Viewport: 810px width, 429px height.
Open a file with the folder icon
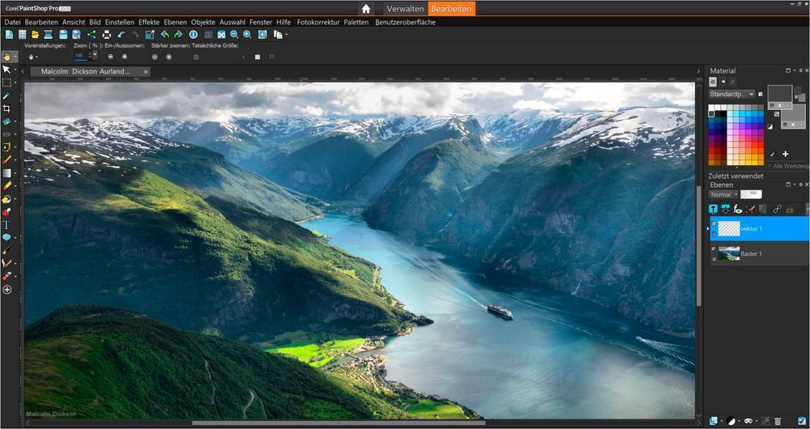click(35, 35)
